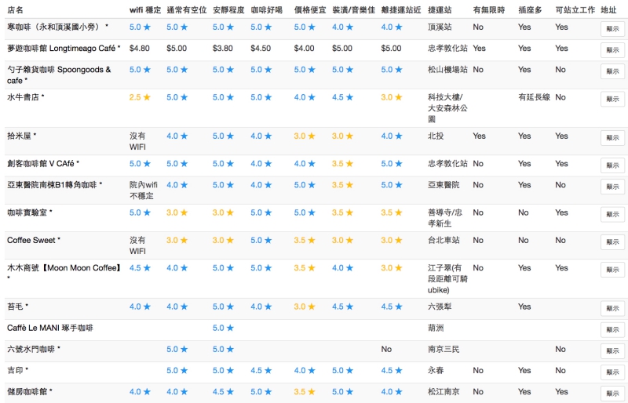Show address for 苔毛 row
This screenshot has height=403, width=628.
[612, 308]
